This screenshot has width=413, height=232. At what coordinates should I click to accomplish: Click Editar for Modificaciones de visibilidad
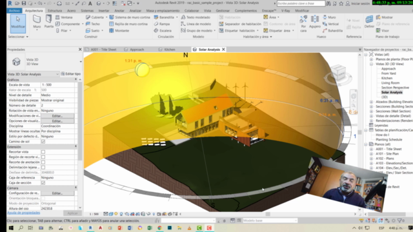click(57, 116)
